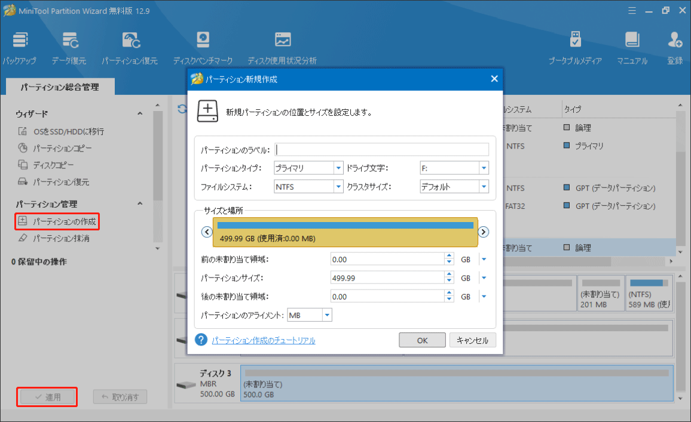Select the highlighted 論理 unallocated row
The width and height of the screenshot is (691, 422).
(x=588, y=248)
